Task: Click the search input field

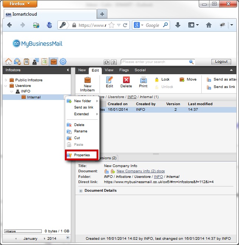Action: 155,62
